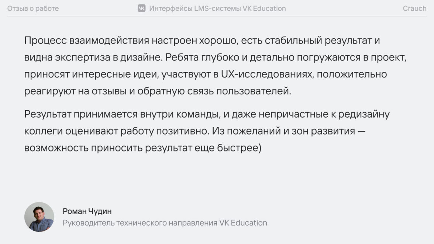This screenshot has height=244, width=434.
Task: Click the word "редизайну"
Action: tap(363, 114)
